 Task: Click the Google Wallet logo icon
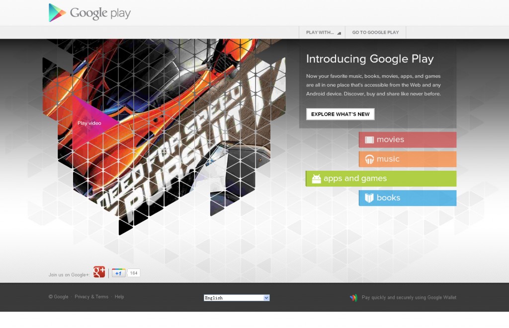[353, 298]
